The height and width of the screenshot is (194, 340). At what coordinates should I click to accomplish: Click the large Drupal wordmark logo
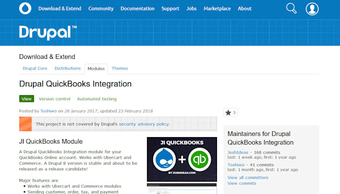(x=48, y=33)
